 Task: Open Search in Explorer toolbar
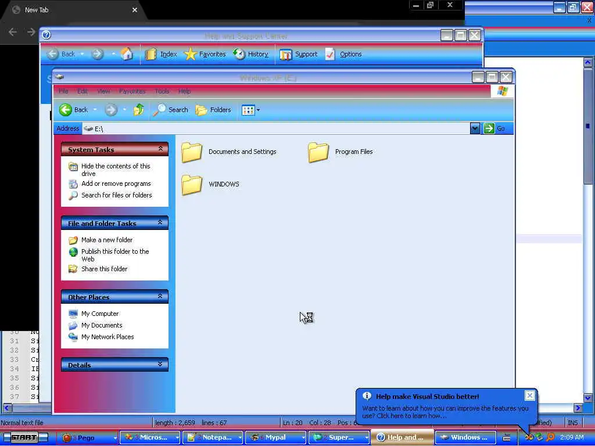pyautogui.click(x=170, y=110)
